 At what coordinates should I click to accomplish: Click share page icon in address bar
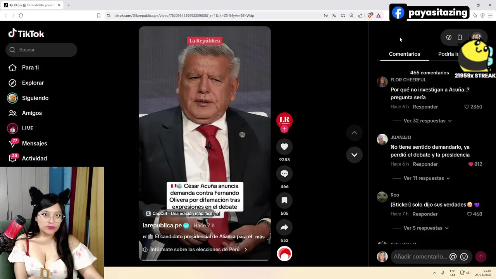(360, 15)
